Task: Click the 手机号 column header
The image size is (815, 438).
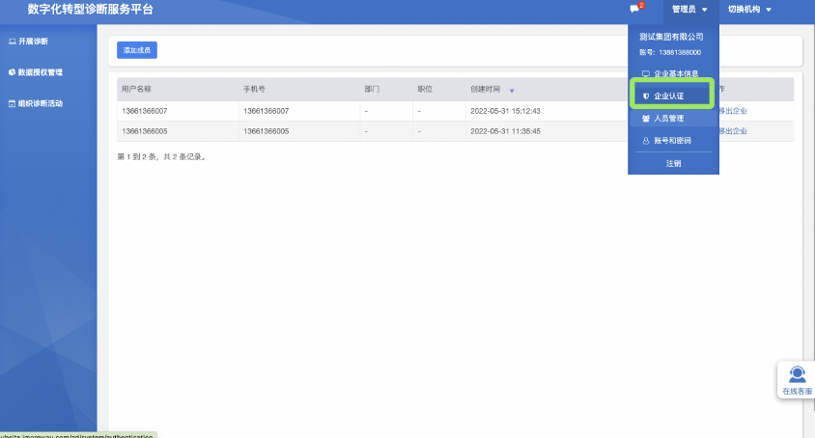Action: pyautogui.click(x=254, y=90)
